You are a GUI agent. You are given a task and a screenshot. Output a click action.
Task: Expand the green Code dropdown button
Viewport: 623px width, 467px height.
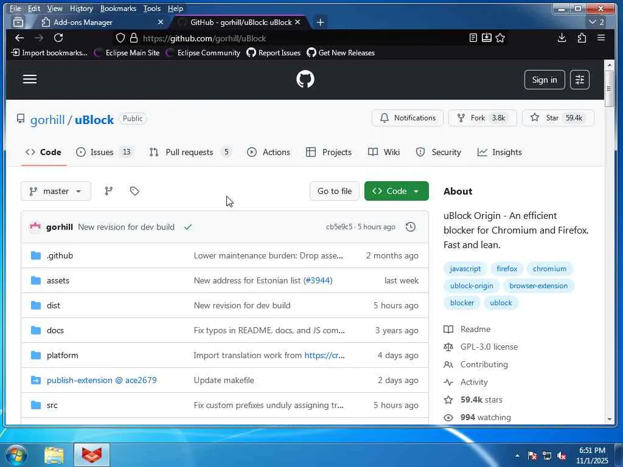coord(397,191)
